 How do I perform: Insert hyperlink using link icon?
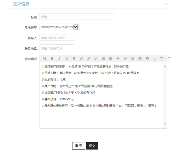[x=96, y=58]
